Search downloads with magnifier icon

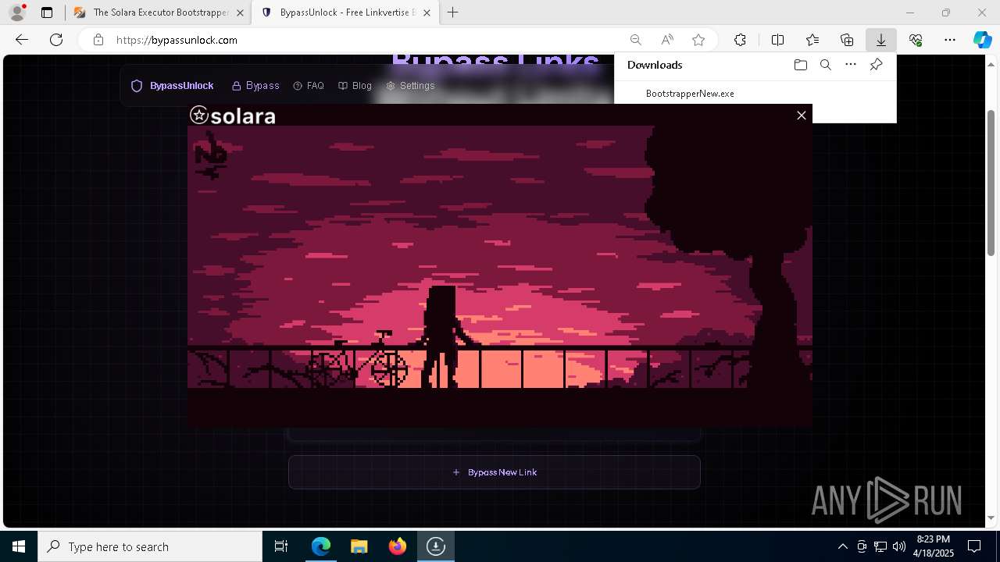pyautogui.click(x=825, y=65)
